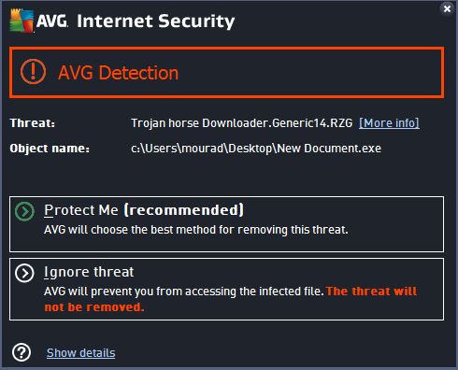Click the red 'not be removed.' warning text
The height and width of the screenshot is (370, 458).
coord(94,307)
